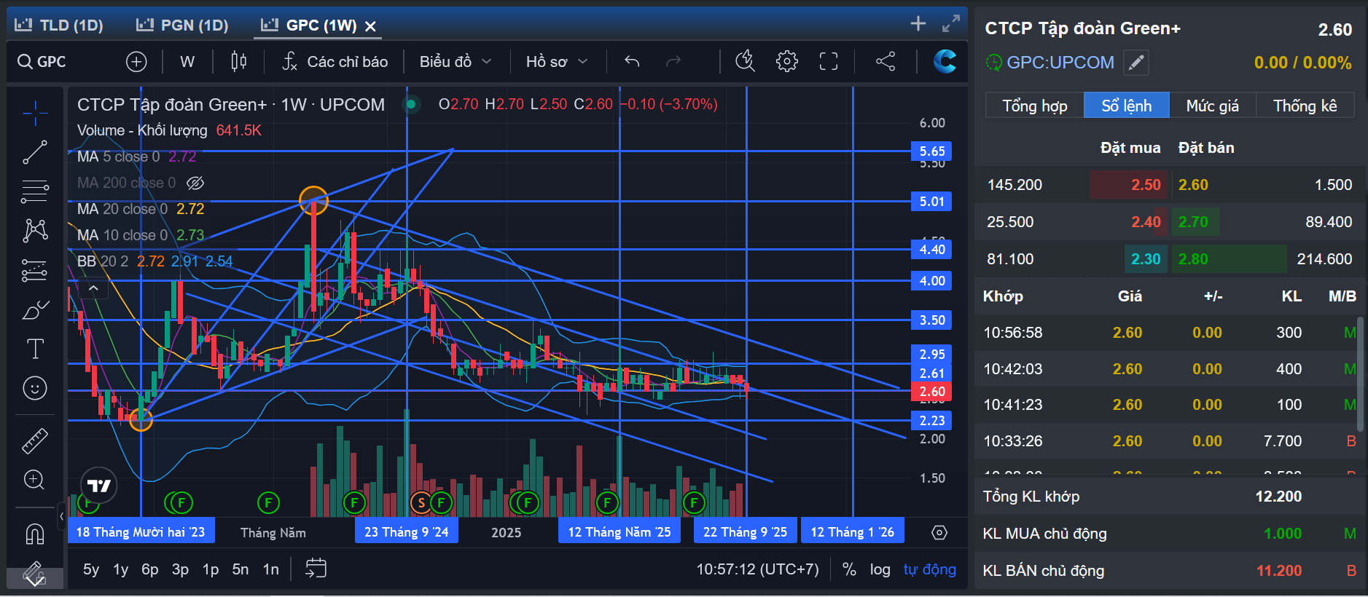Set time range to 6p
1368x597 pixels.
click(x=150, y=569)
